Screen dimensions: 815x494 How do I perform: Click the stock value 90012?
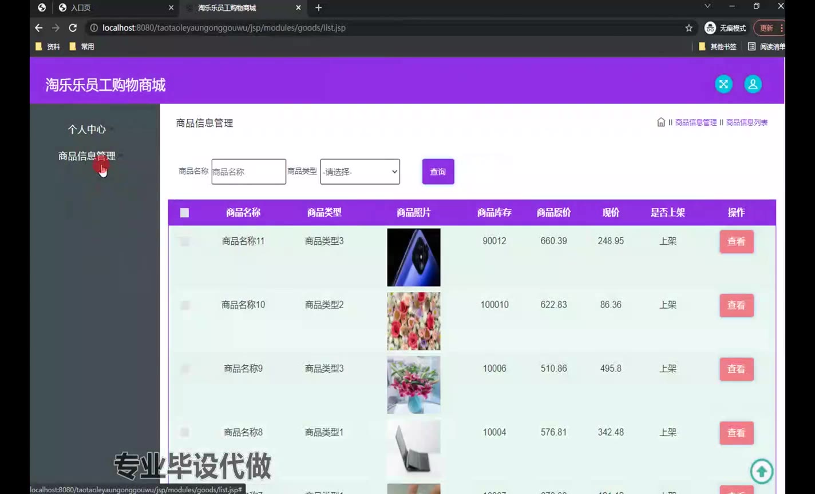point(494,241)
